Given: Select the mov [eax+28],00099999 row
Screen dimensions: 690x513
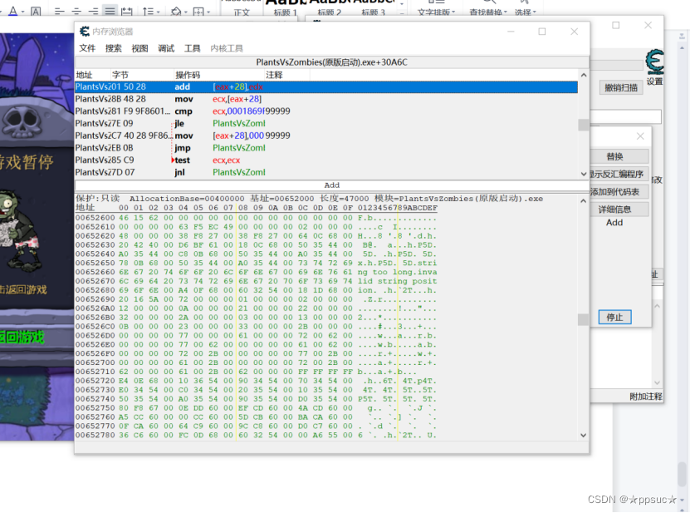Looking at the screenshot, I should coord(326,136).
